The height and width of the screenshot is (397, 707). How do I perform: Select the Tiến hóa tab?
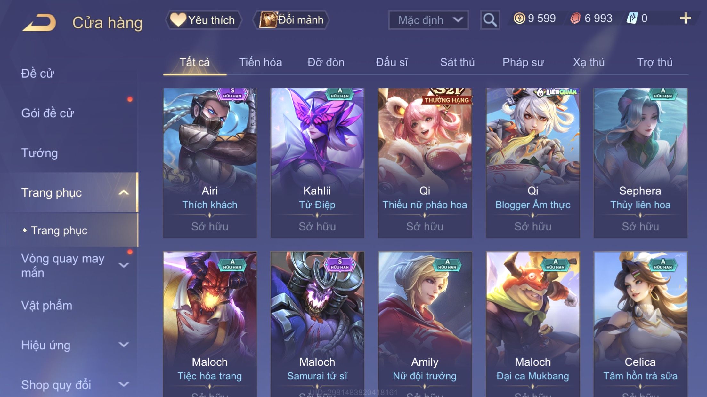coord(260,62)
